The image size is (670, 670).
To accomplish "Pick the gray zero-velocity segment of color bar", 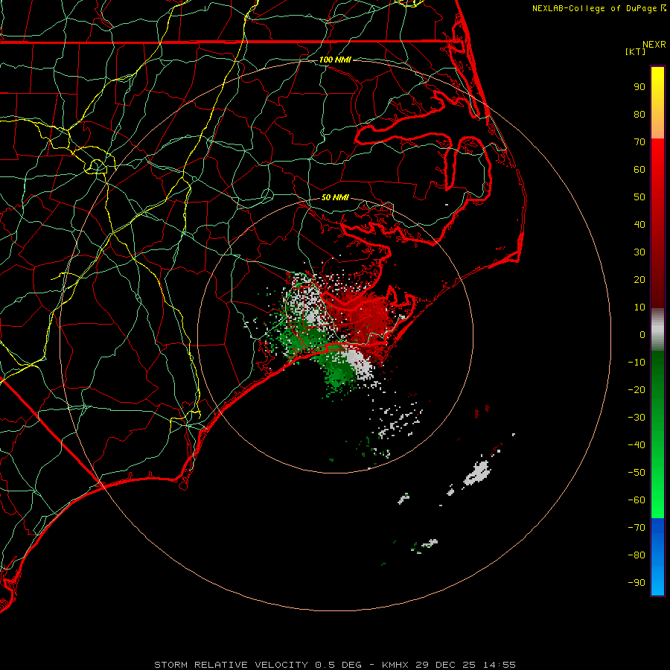I will click(x=657, y=330).
